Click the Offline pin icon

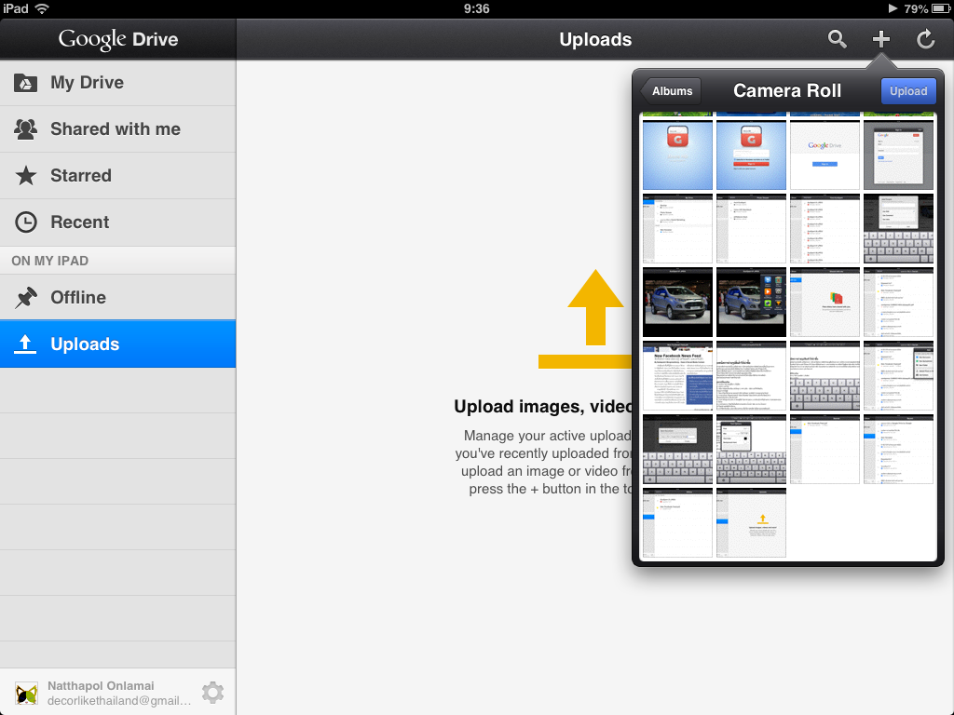25,297
